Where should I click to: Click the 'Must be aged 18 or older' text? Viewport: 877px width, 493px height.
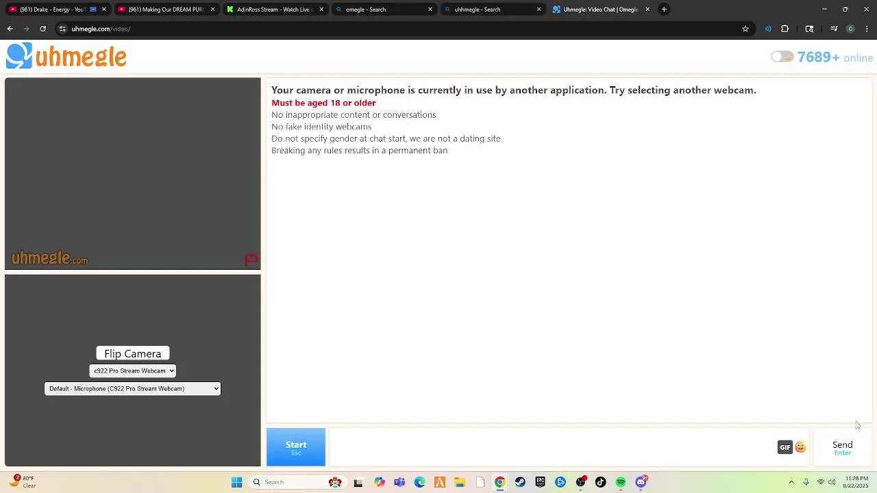[323, 103]
